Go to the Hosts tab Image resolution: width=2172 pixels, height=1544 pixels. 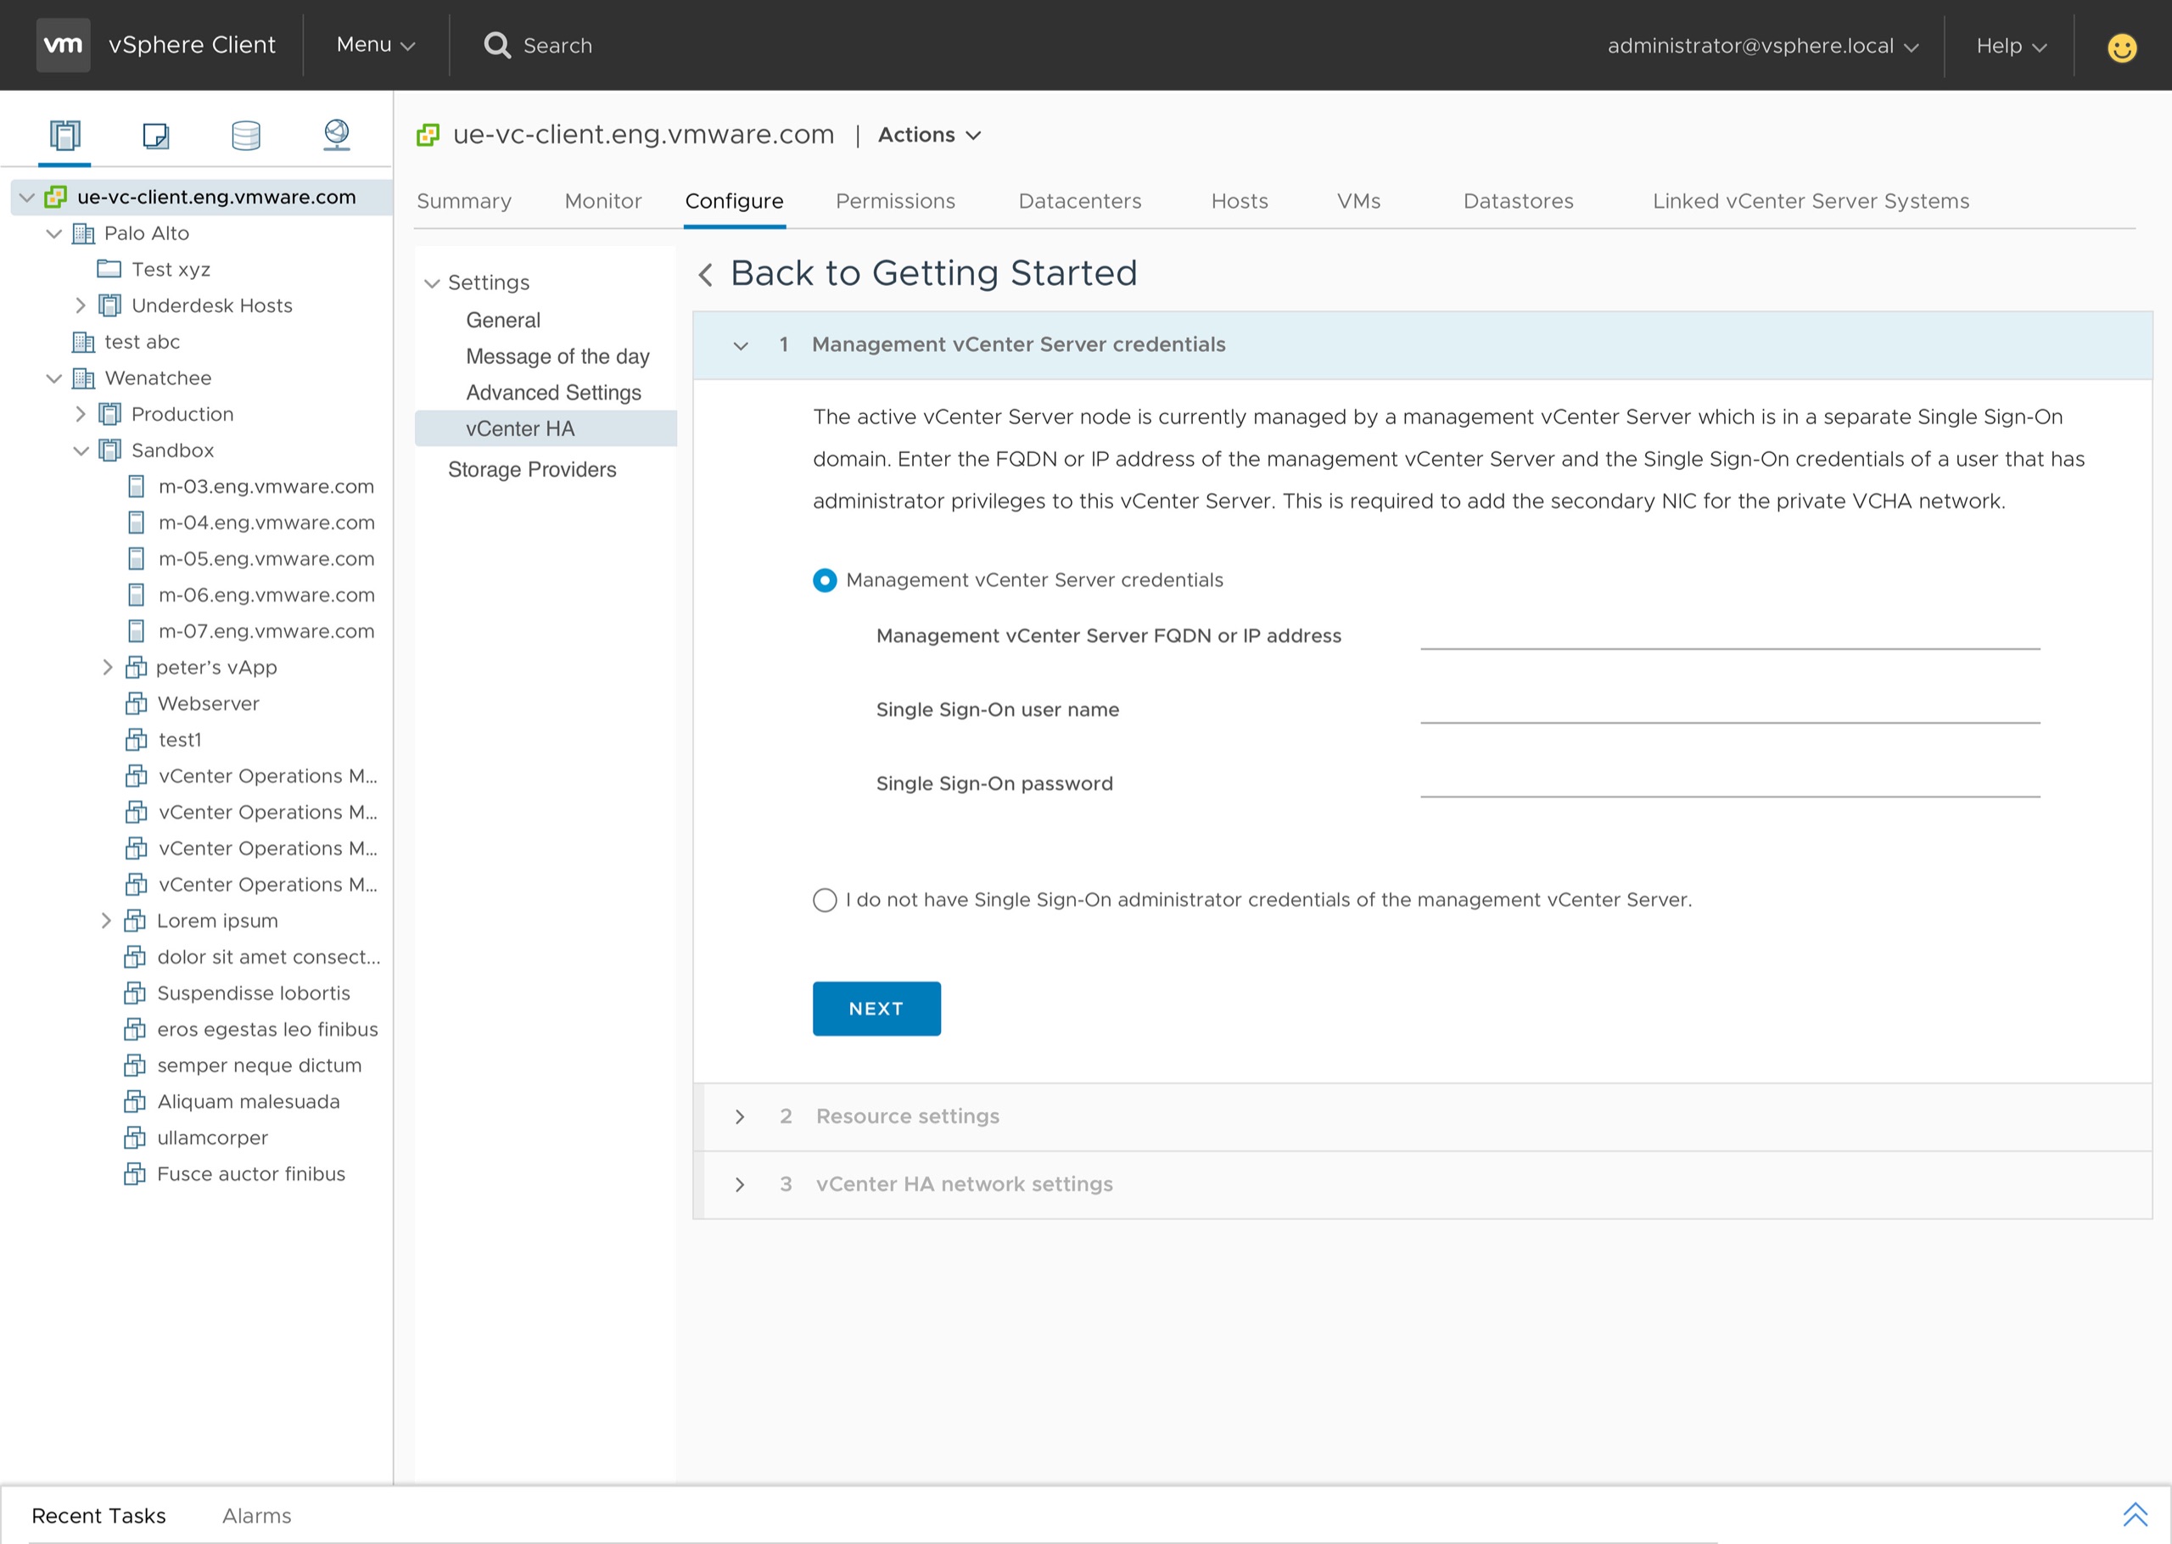(x=1240, y=202)
